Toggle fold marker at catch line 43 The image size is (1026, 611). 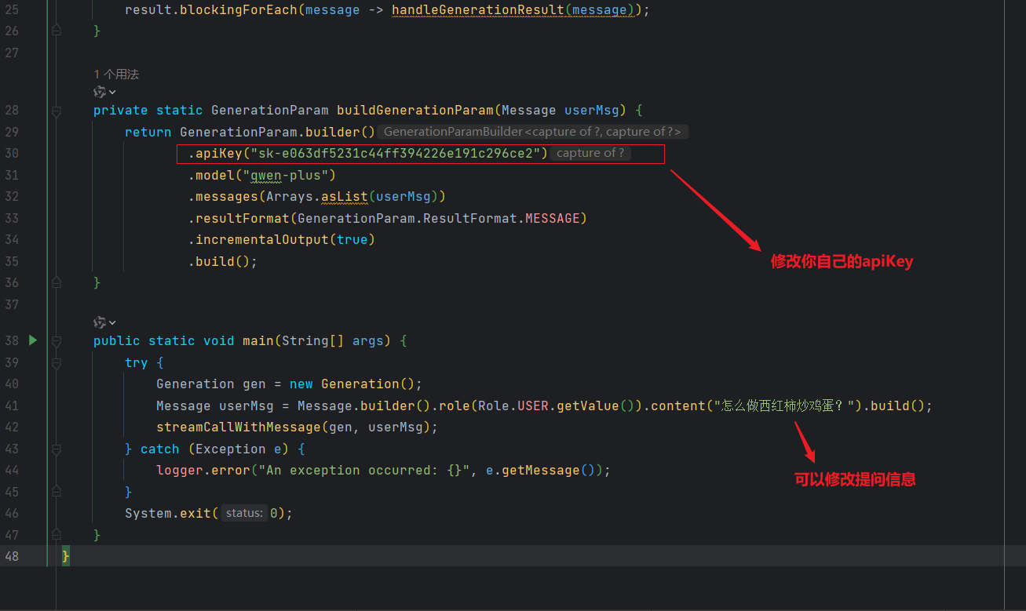[57, 449]
